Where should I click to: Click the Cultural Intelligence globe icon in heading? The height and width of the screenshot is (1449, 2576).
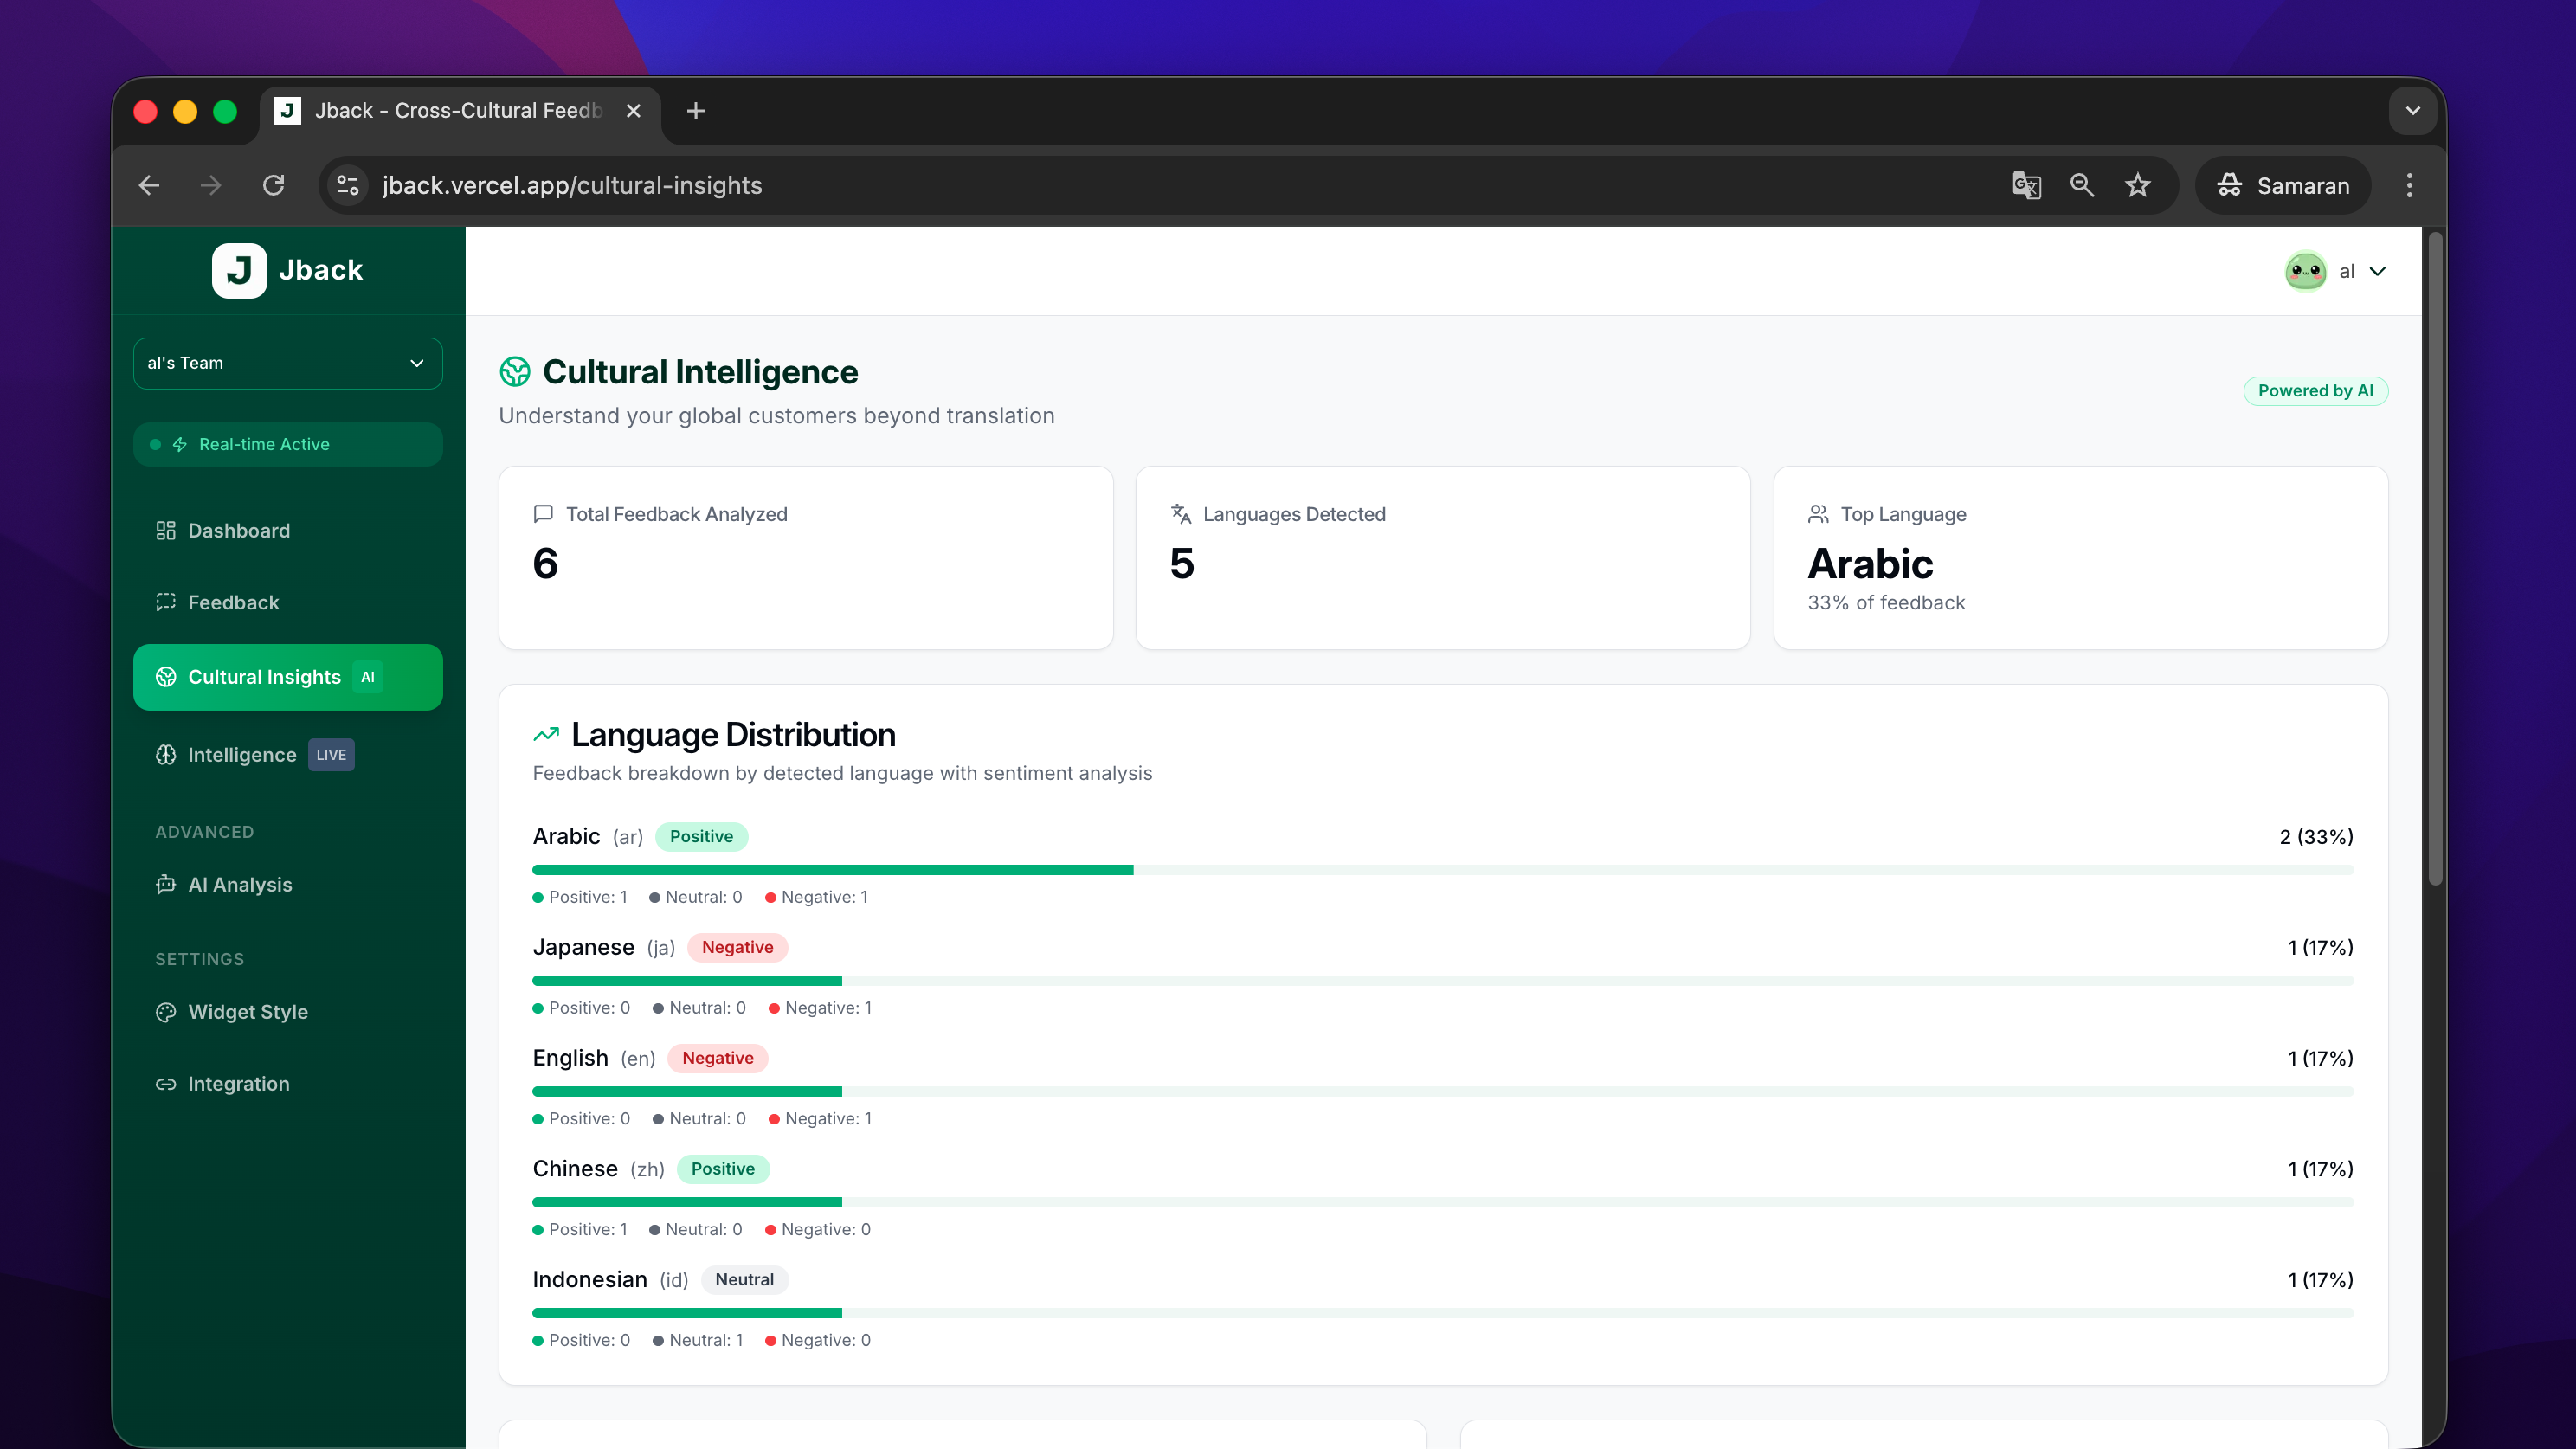[x=515, y=372]
